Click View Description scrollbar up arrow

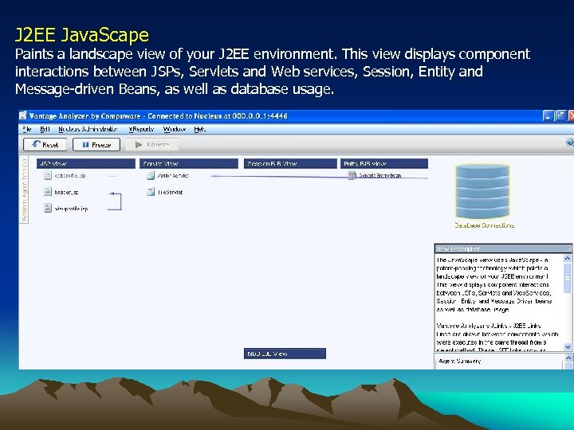coord(568,258)
